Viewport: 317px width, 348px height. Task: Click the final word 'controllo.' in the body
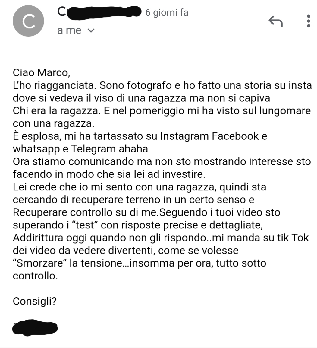35,276
